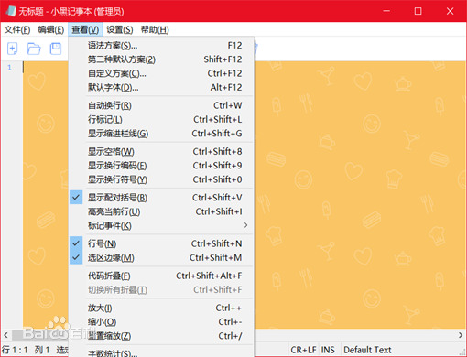
Task: Toggle 显示换行符号(Y) option
Action: coord(161,179)
